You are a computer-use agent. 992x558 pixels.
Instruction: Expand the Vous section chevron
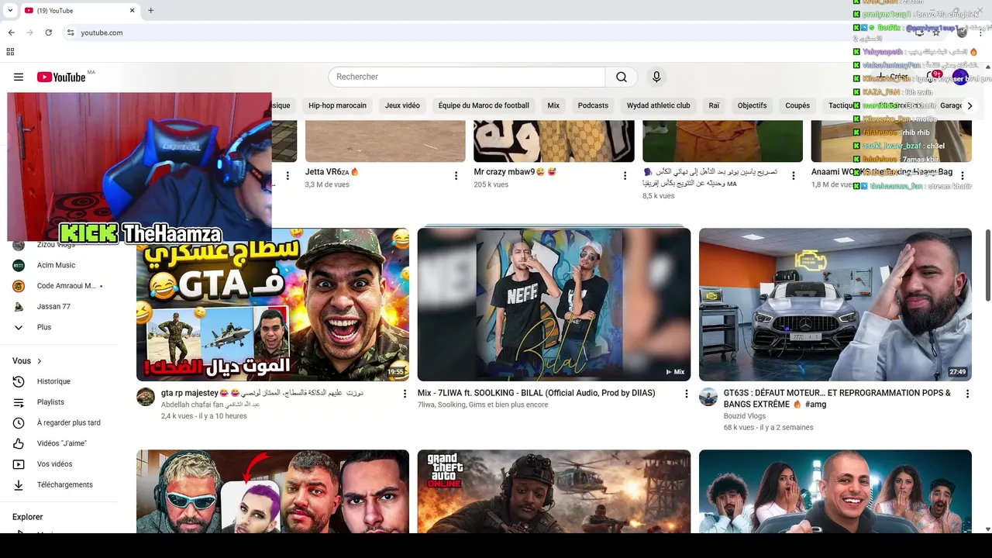coord(40,361)
